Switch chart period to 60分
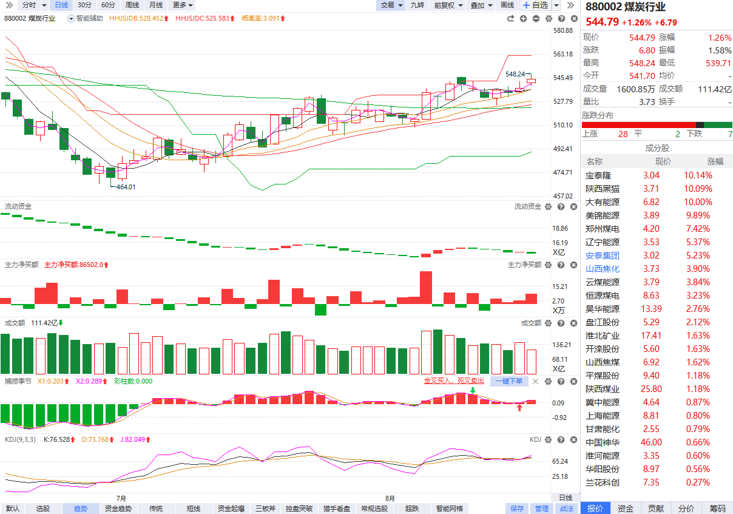 (x=107, y=5)
